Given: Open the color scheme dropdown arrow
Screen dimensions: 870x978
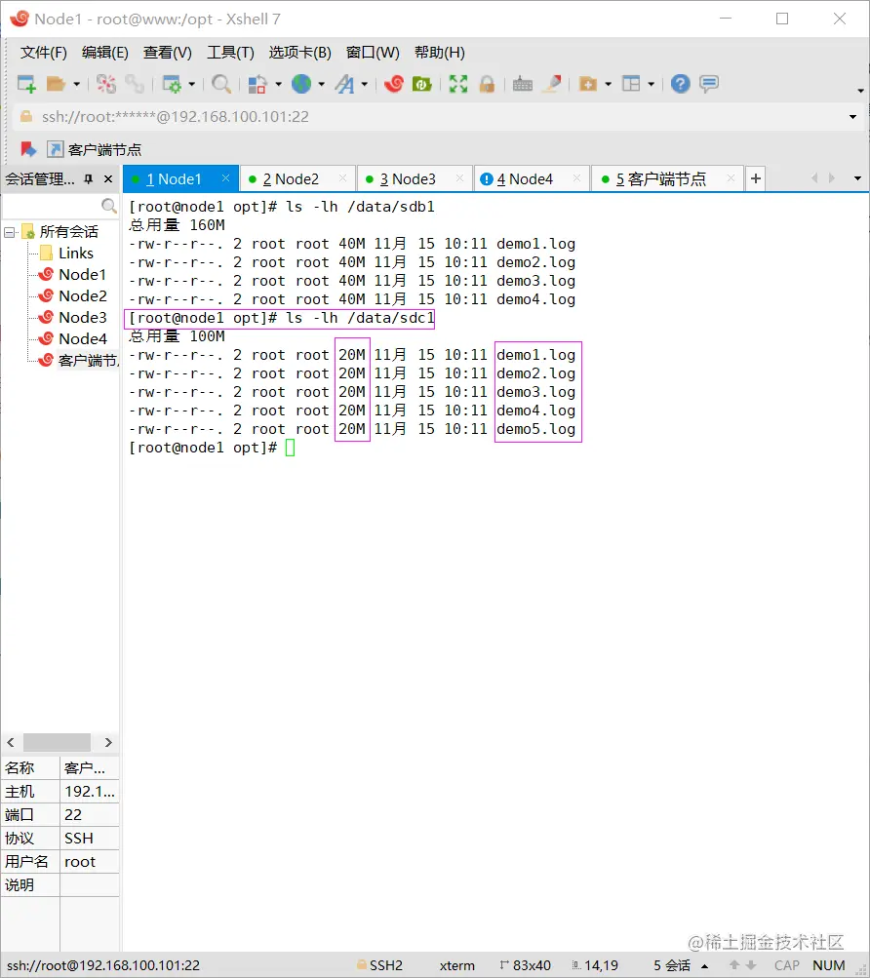Looking at the screenshot, I should pyautogui.click(x=278, y=84).
